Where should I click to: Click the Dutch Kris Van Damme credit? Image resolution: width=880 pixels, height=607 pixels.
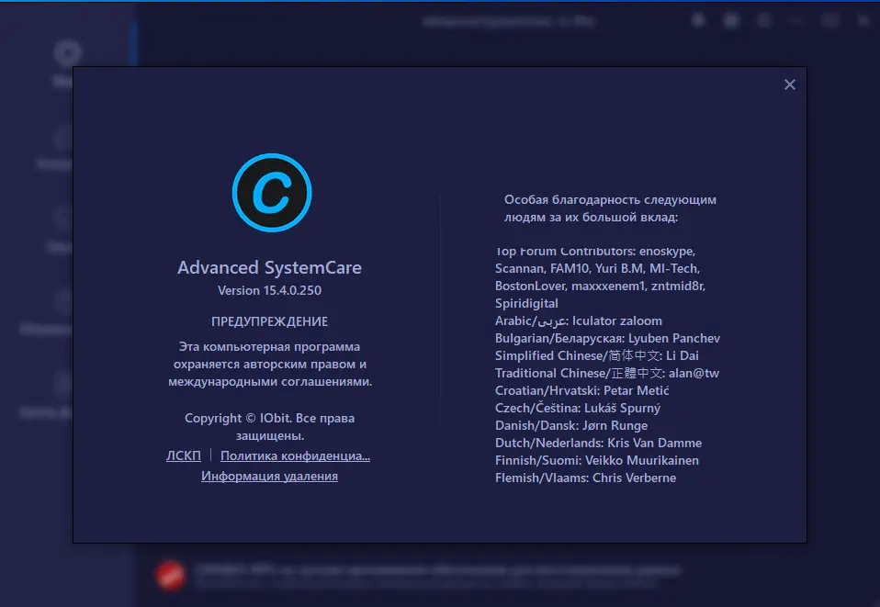click(x=598, y=443)
